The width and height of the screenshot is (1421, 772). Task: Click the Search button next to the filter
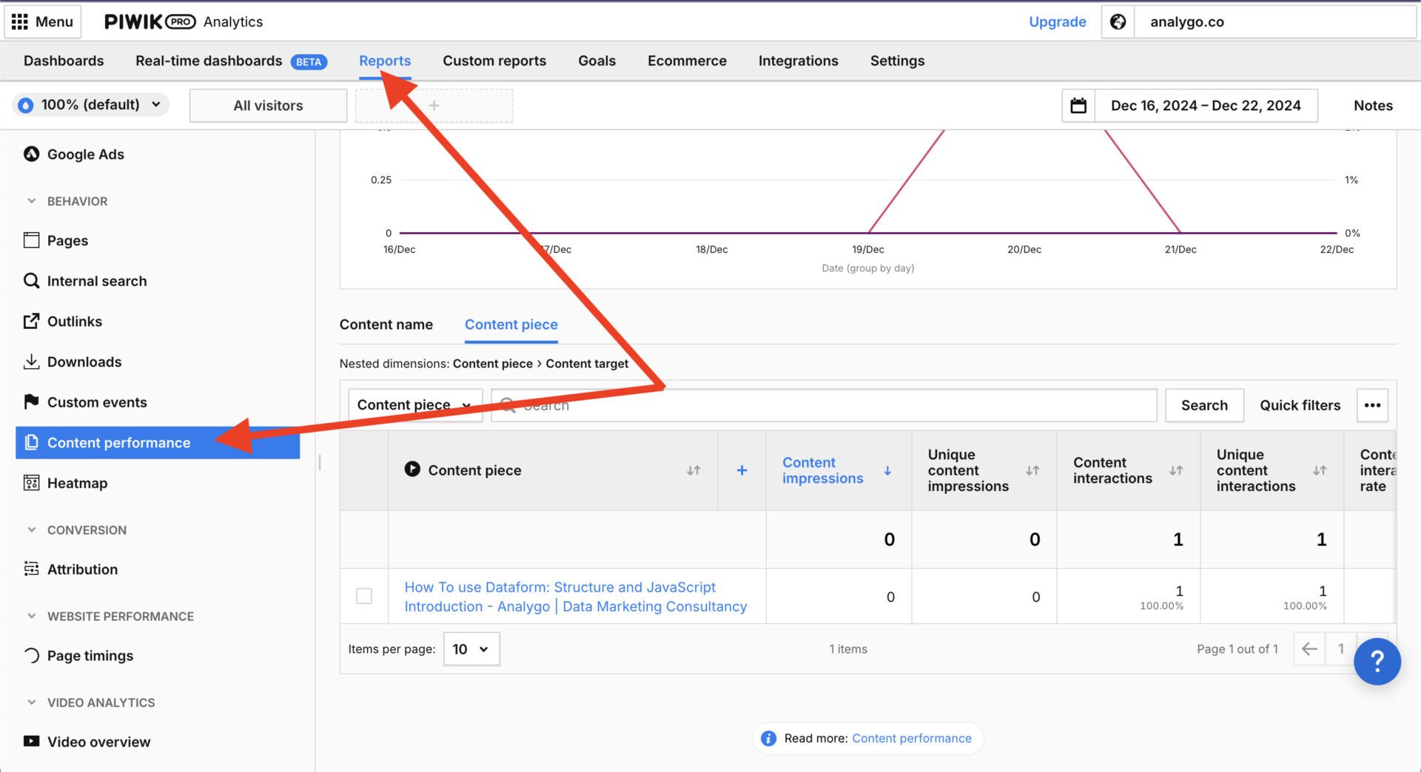tap(1204, 405)
